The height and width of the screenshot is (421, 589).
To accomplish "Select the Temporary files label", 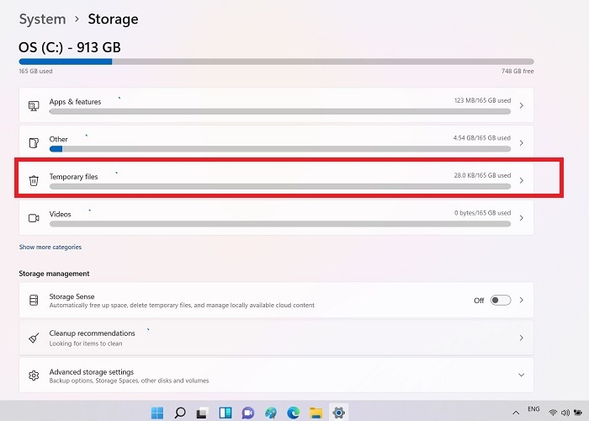I will coord(74,177).
